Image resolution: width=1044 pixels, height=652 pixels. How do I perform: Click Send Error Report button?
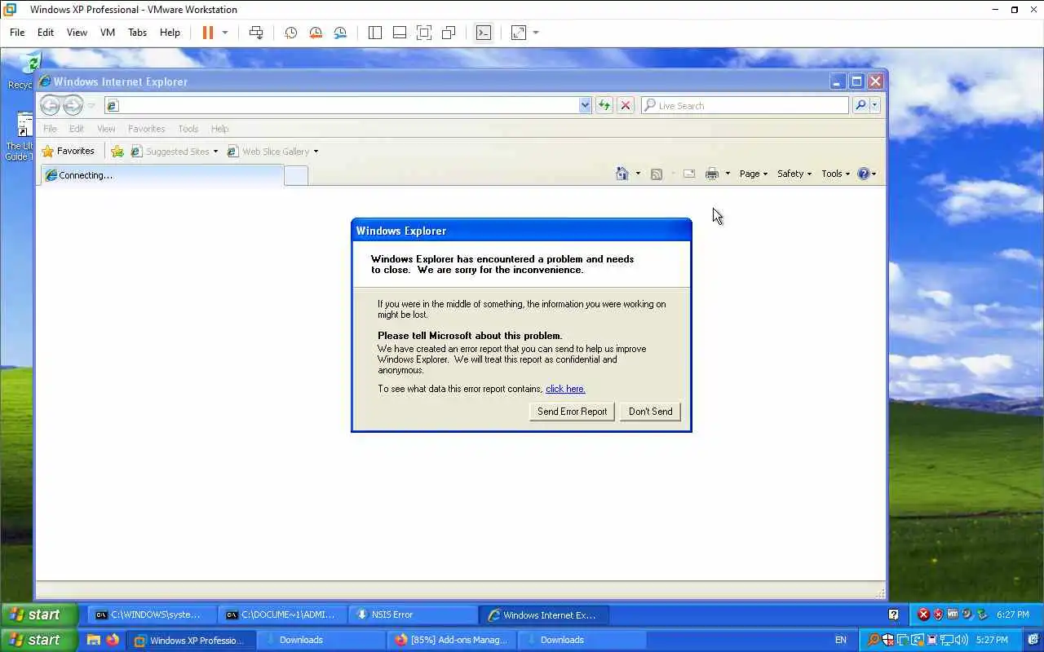click(x=572, y=412)
